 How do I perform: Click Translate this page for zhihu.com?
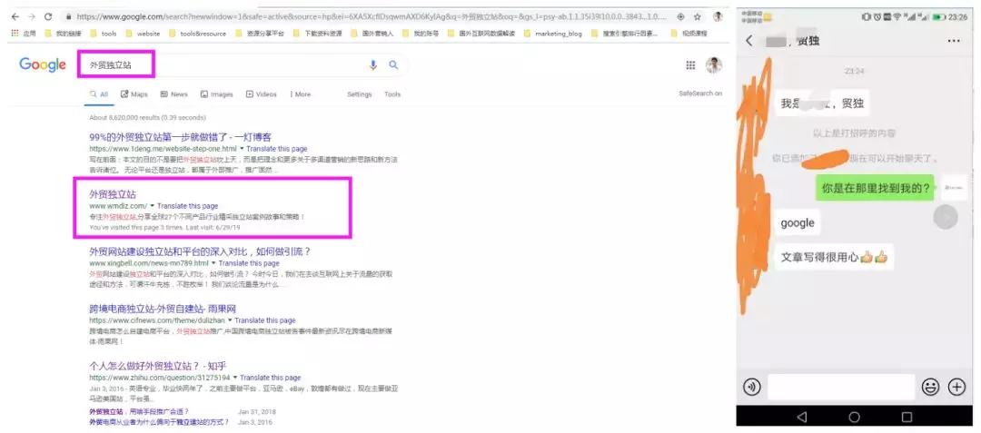pos(271,378)
